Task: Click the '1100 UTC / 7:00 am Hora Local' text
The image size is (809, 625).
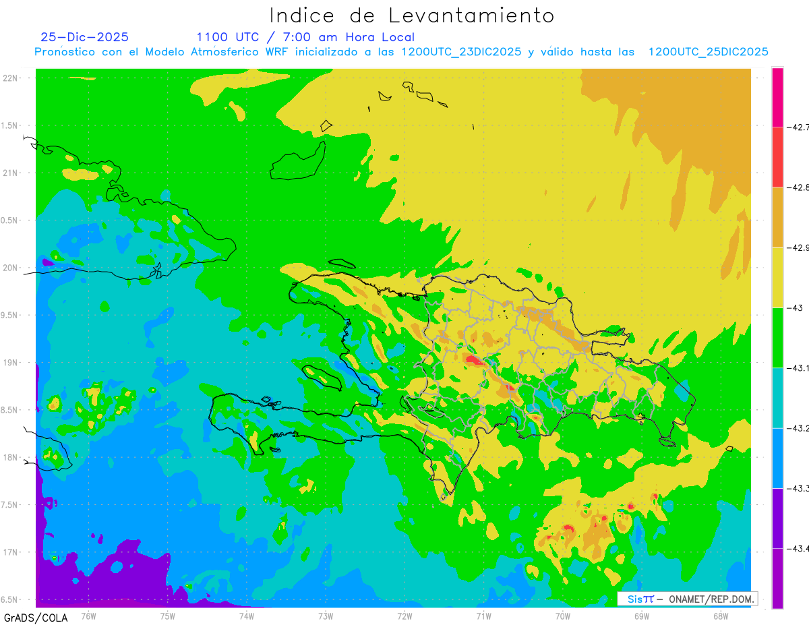Action: (305, 37)
